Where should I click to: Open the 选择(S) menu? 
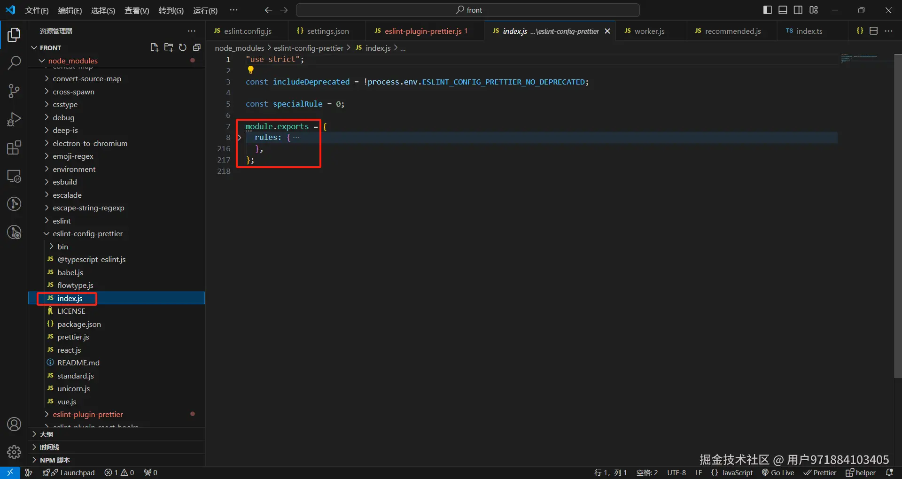(x=103, y=10)
